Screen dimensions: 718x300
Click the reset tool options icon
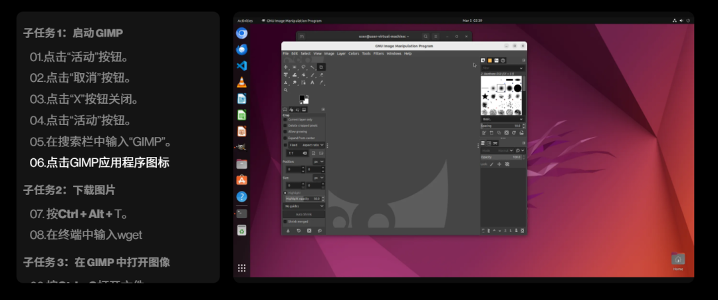(320, 230)
